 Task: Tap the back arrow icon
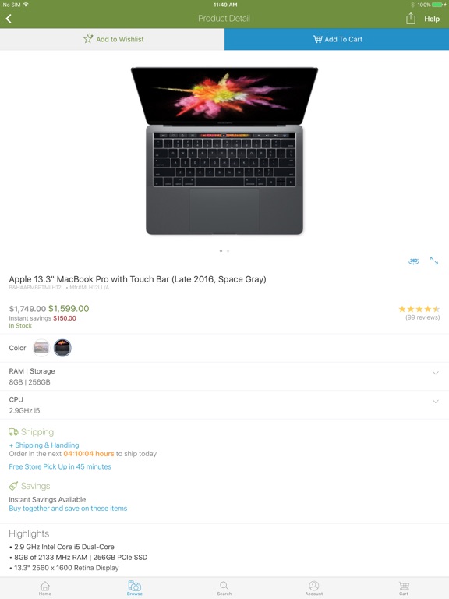click(9, 19)
